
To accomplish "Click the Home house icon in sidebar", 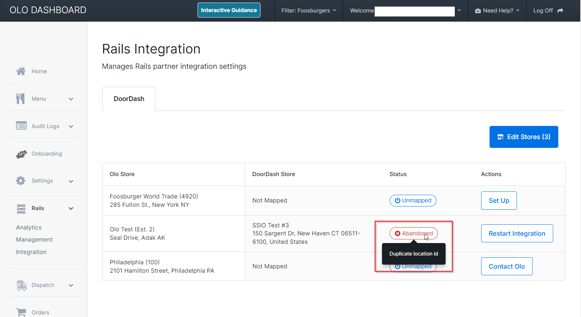I will 21,71.
